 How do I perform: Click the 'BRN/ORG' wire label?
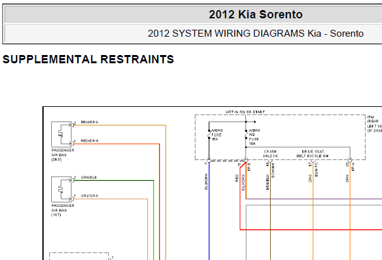click(x=89, y=122)
